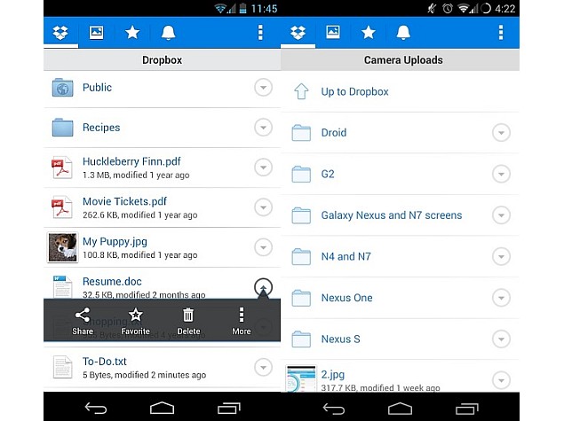564x421 pixels.
Task: Tap the Back button on right phone
Action: click(333, 409)
